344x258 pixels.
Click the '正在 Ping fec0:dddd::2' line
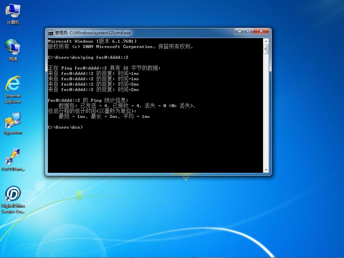click(x=104, y=68)
